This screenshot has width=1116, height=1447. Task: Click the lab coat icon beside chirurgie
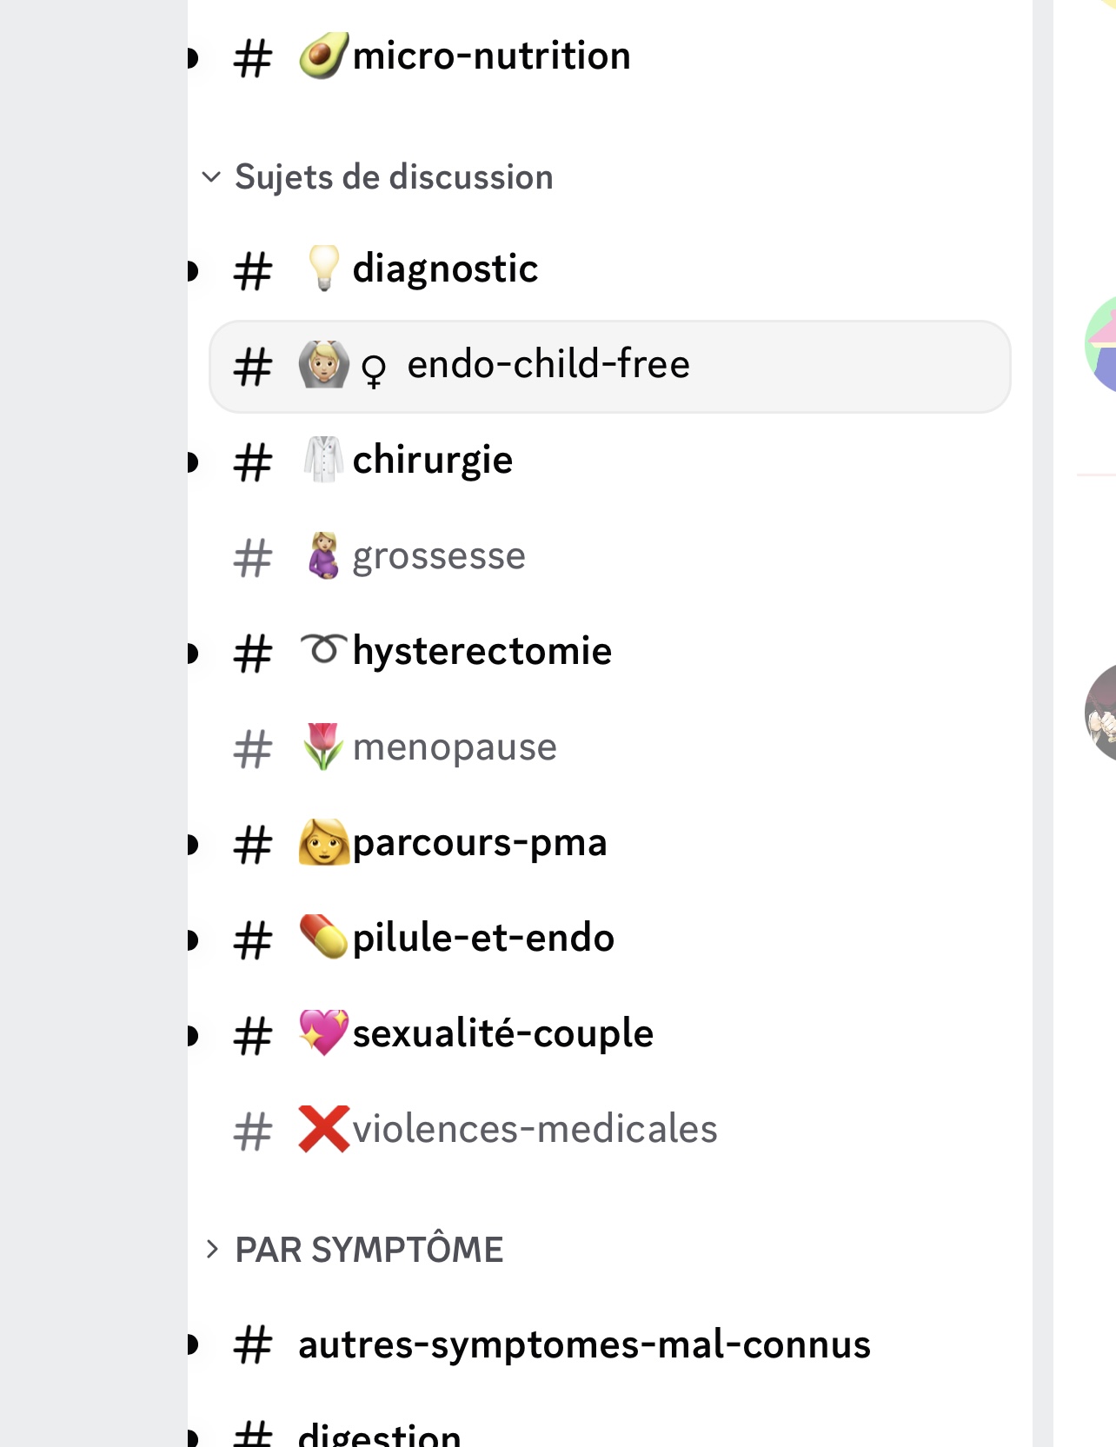(323, 459)
